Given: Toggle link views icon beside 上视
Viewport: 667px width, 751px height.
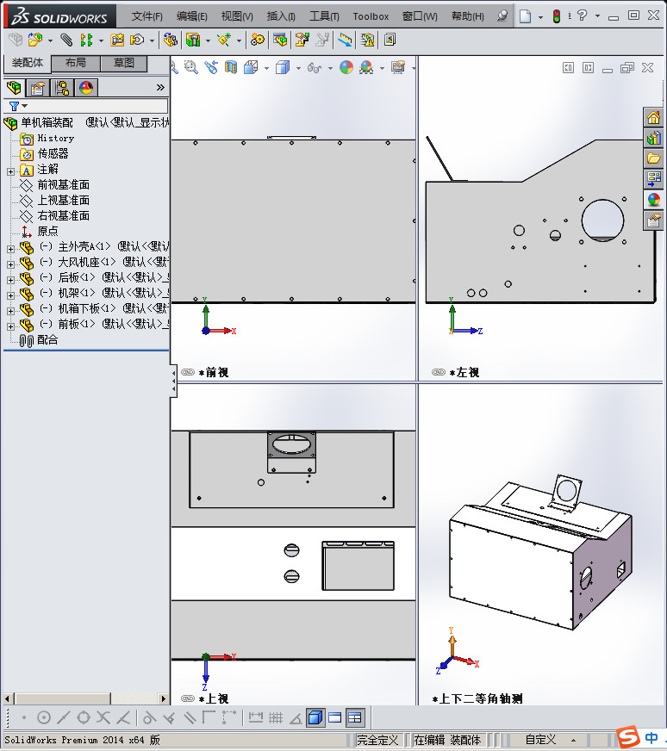Looking at the screenshot, I should (x=188, y=698).
